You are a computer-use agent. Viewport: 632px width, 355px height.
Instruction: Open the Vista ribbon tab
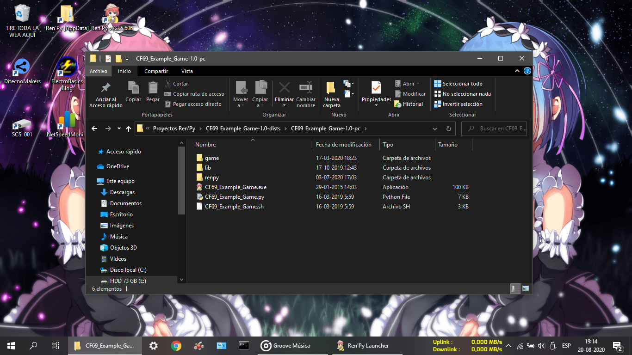click(x=187, y=71)
